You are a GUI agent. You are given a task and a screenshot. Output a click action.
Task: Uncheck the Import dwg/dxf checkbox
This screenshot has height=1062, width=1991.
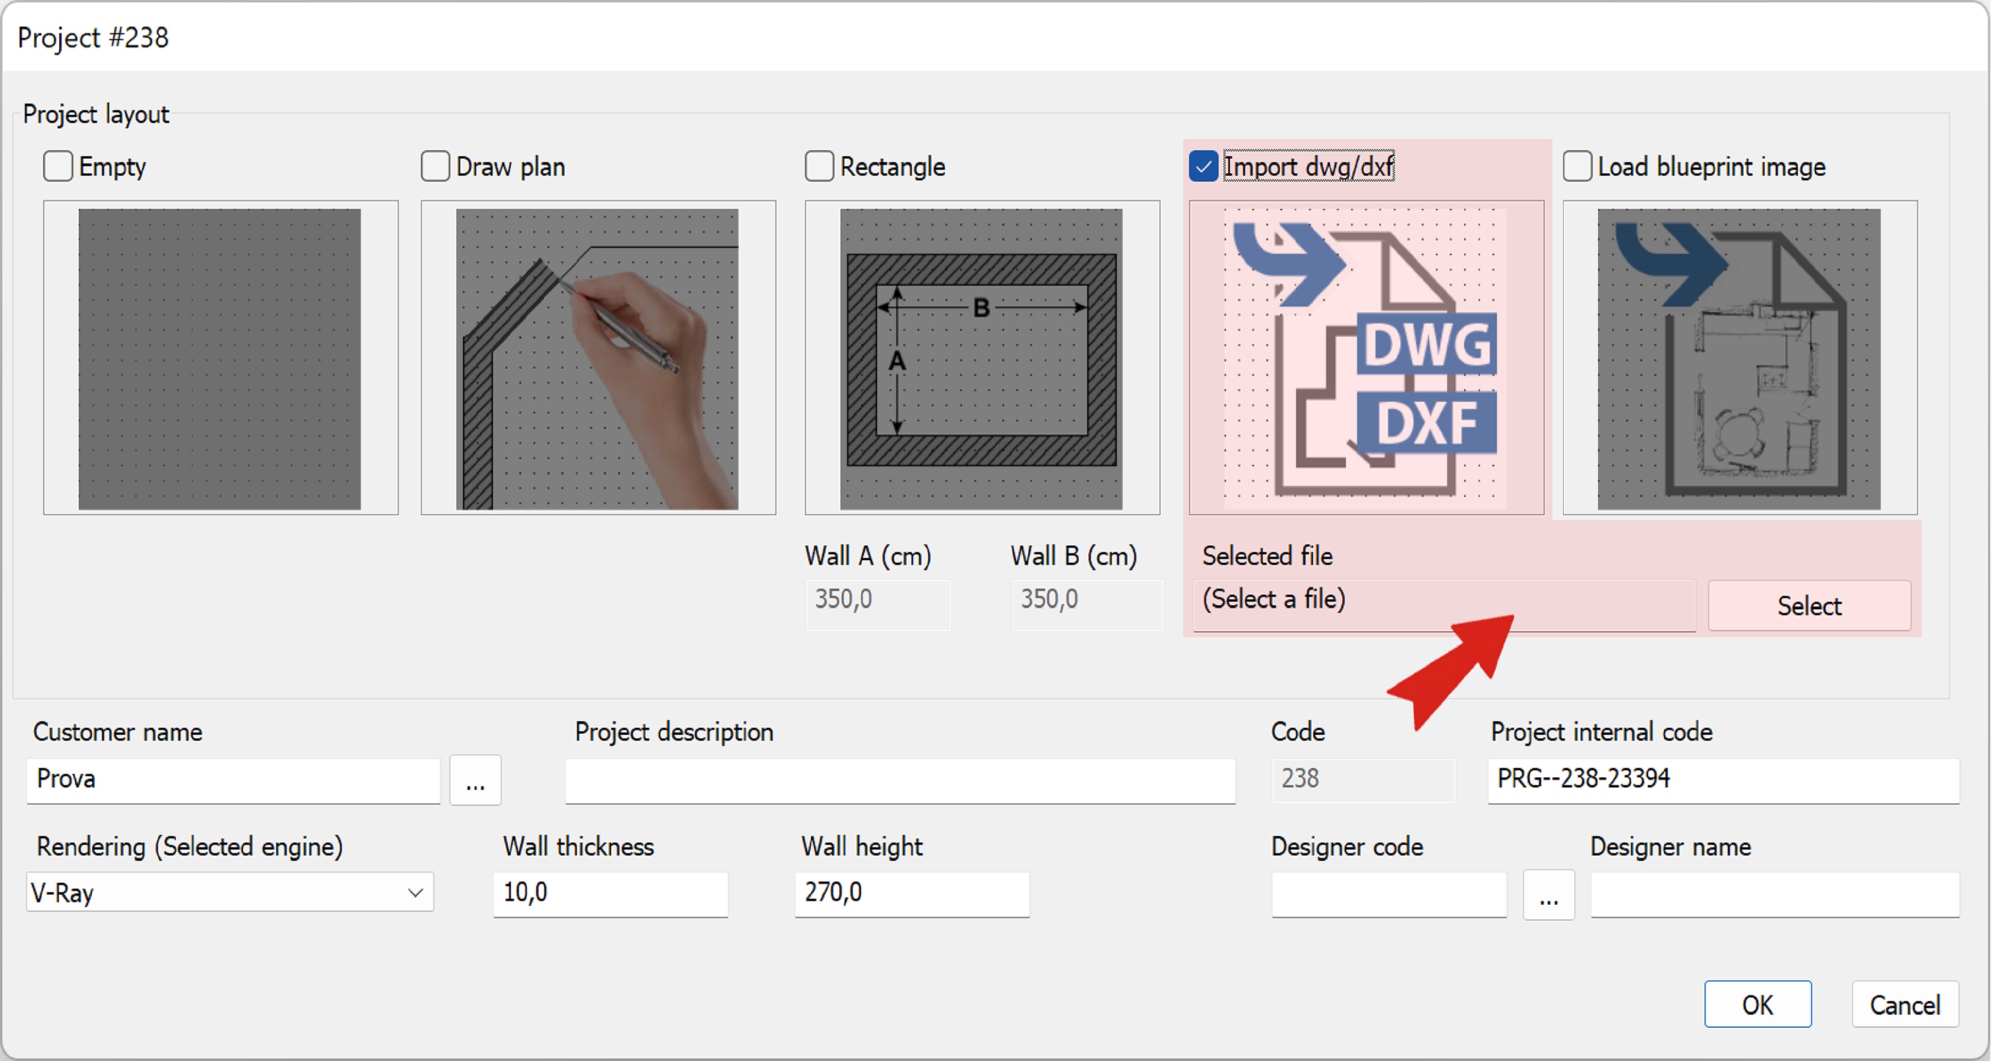tap(1203, 167)
